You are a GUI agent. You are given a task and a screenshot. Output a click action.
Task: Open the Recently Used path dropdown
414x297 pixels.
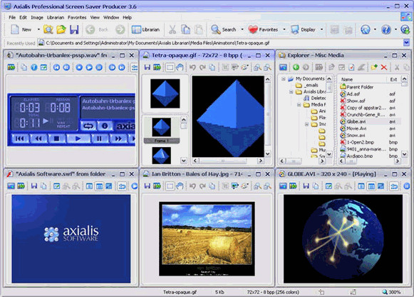(406, 43)
